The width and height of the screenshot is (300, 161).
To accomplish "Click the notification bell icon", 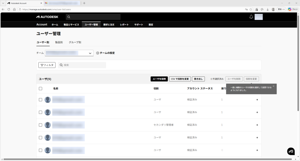I will point(251,17).
